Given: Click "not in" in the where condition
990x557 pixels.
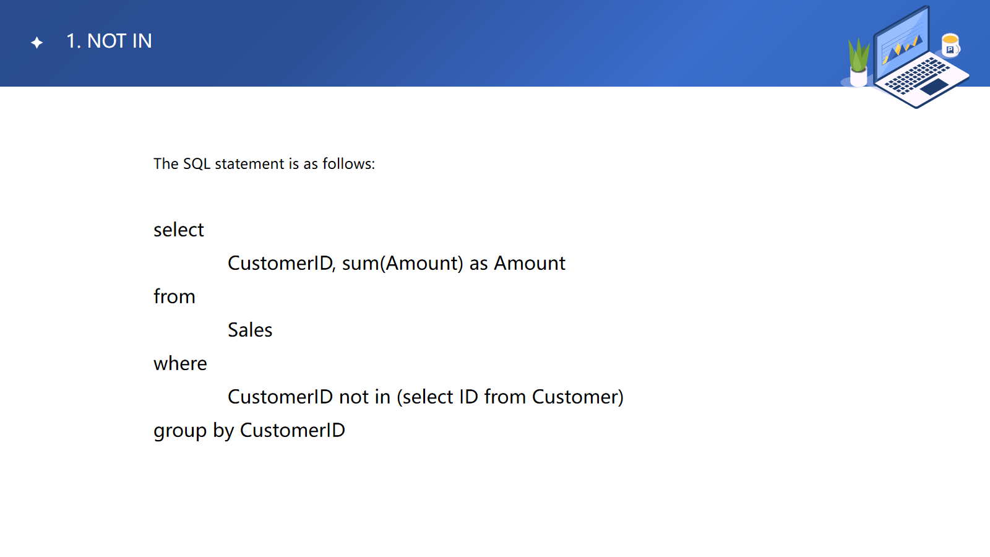Looking at the screenshot, I should pyautogui.click(x=364, y=397).
